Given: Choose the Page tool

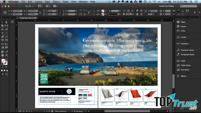Looking at the screenshot, I should click(3, 26).
